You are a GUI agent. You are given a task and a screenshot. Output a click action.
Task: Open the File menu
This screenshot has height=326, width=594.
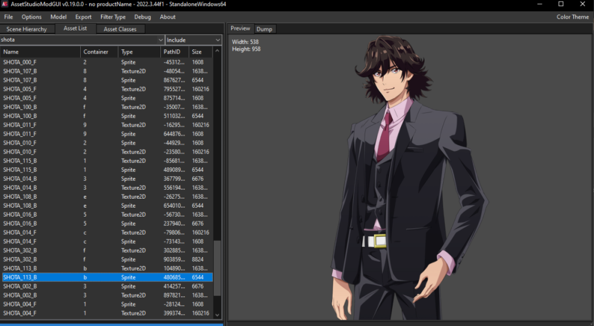click(8, 17)
